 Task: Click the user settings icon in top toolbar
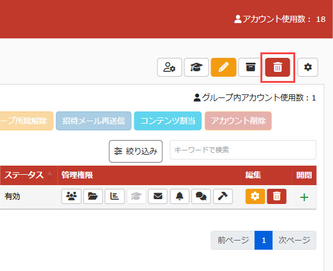point(170,67)
